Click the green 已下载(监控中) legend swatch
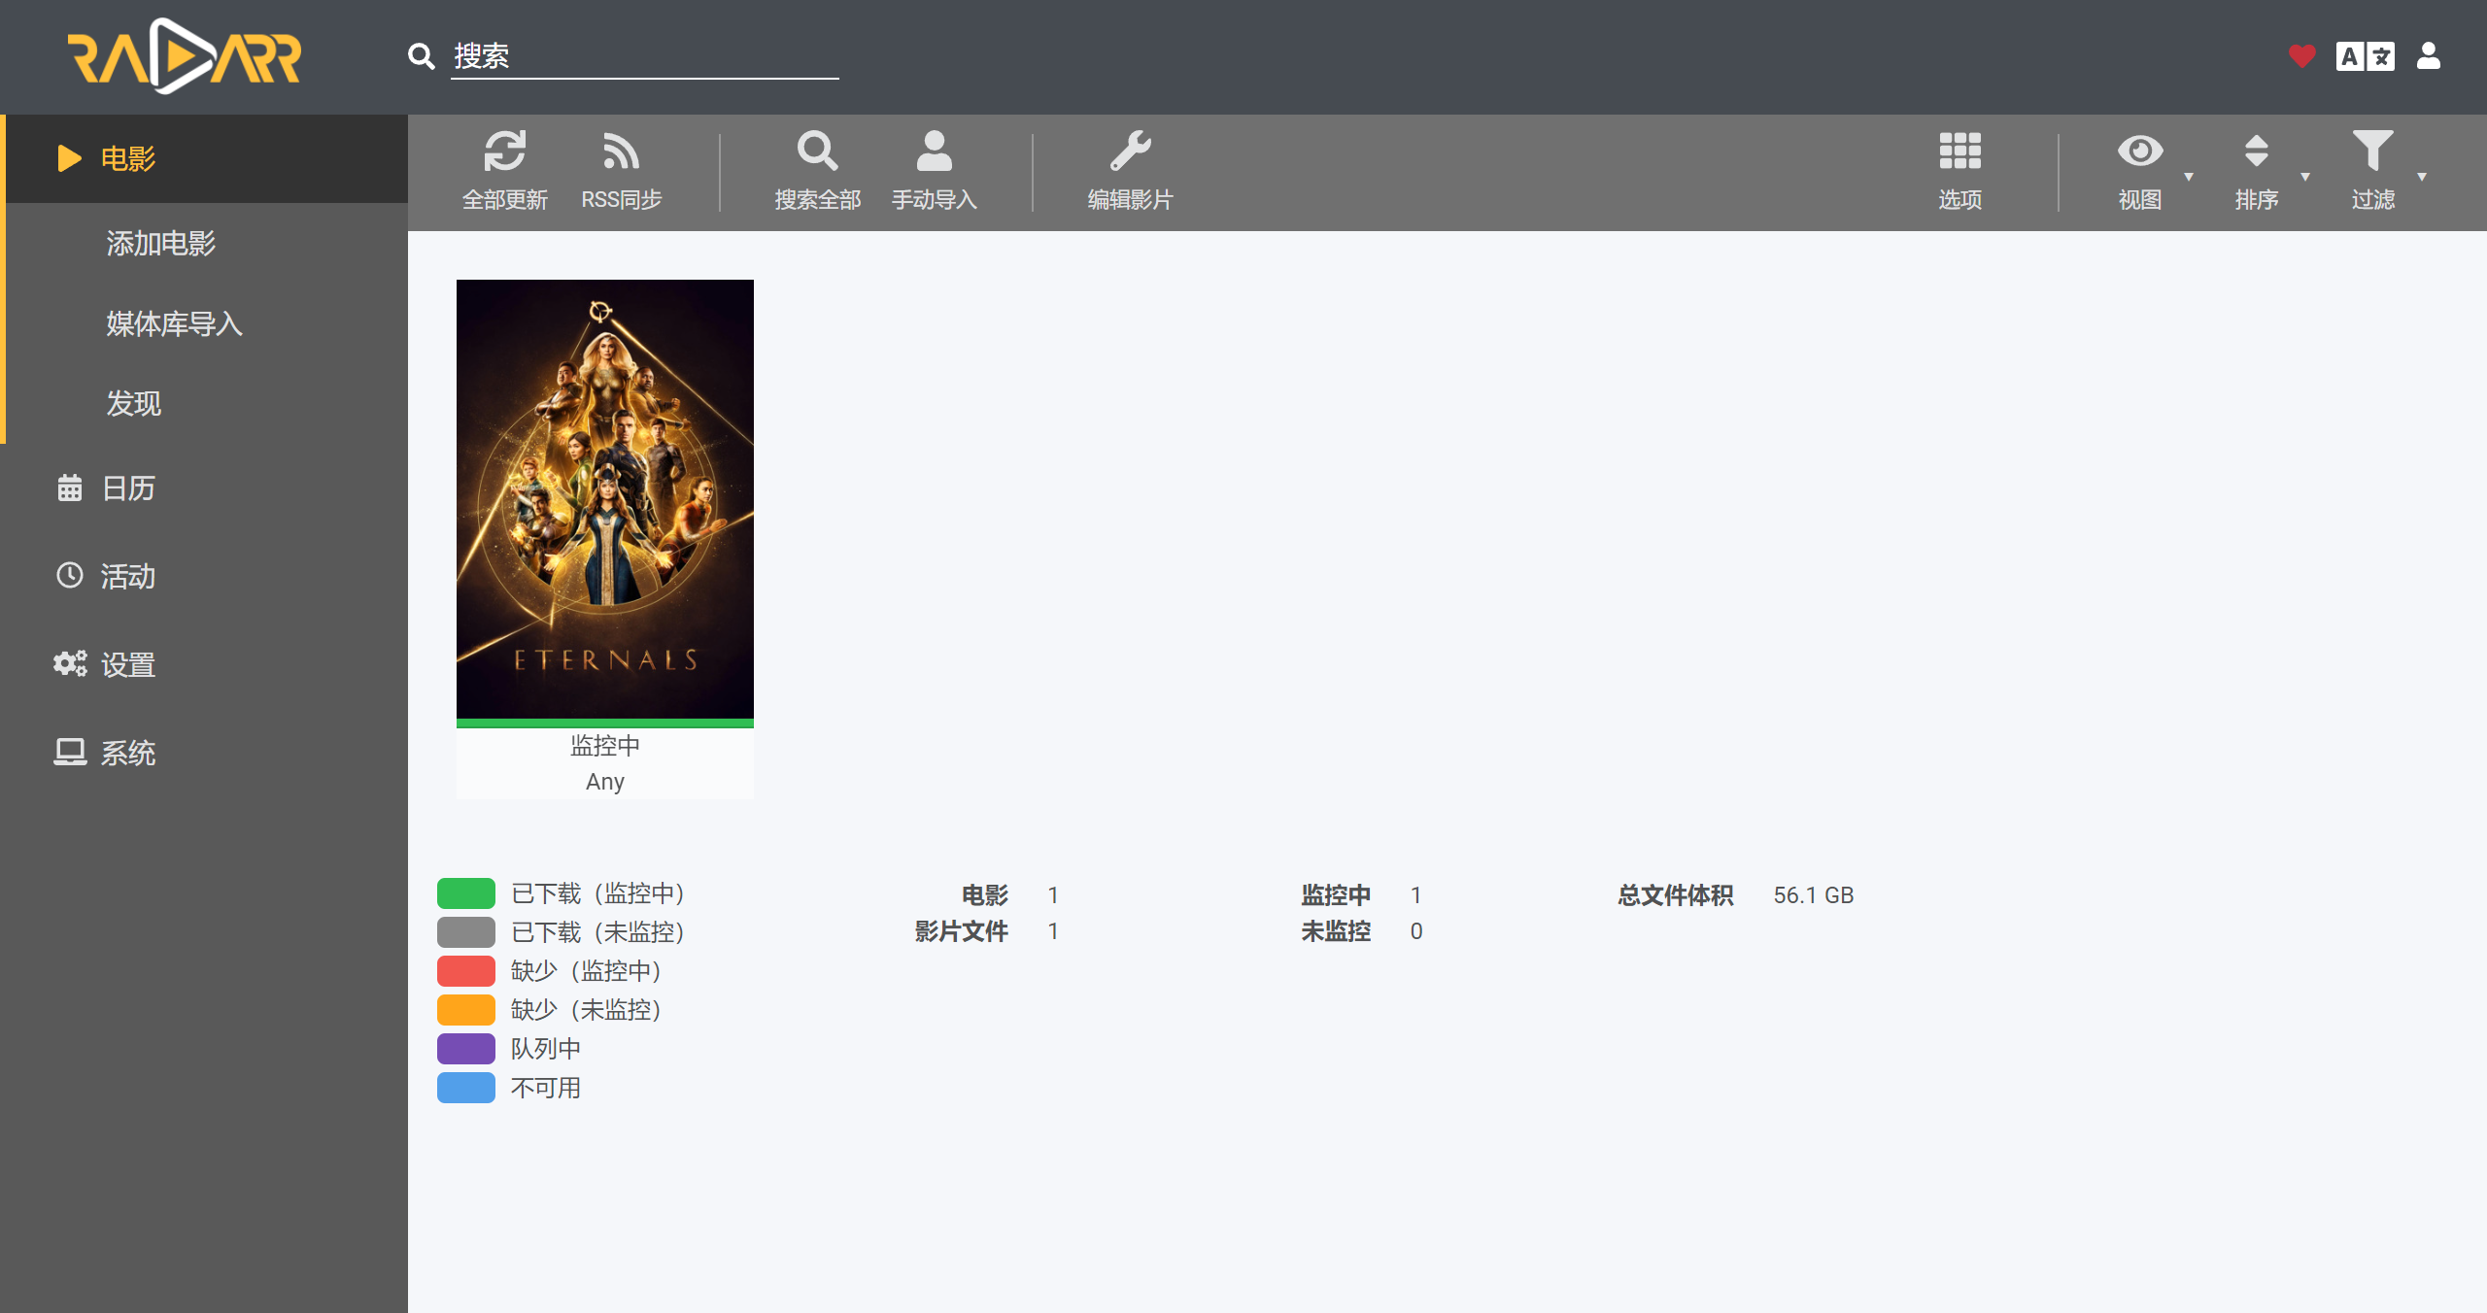The width and height of the screenshot is (2487, 1313). pos(466,893)
